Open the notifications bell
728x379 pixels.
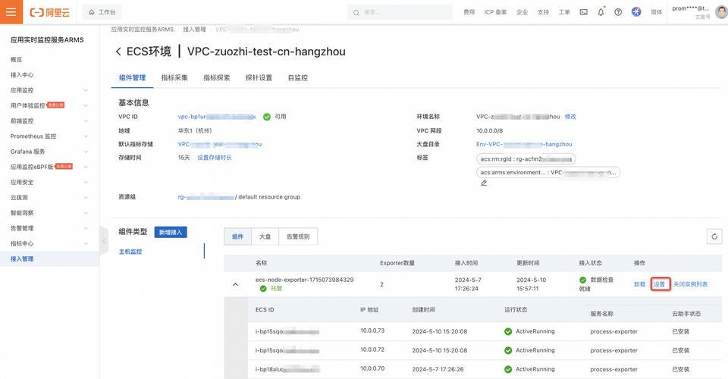click(601, 13)
